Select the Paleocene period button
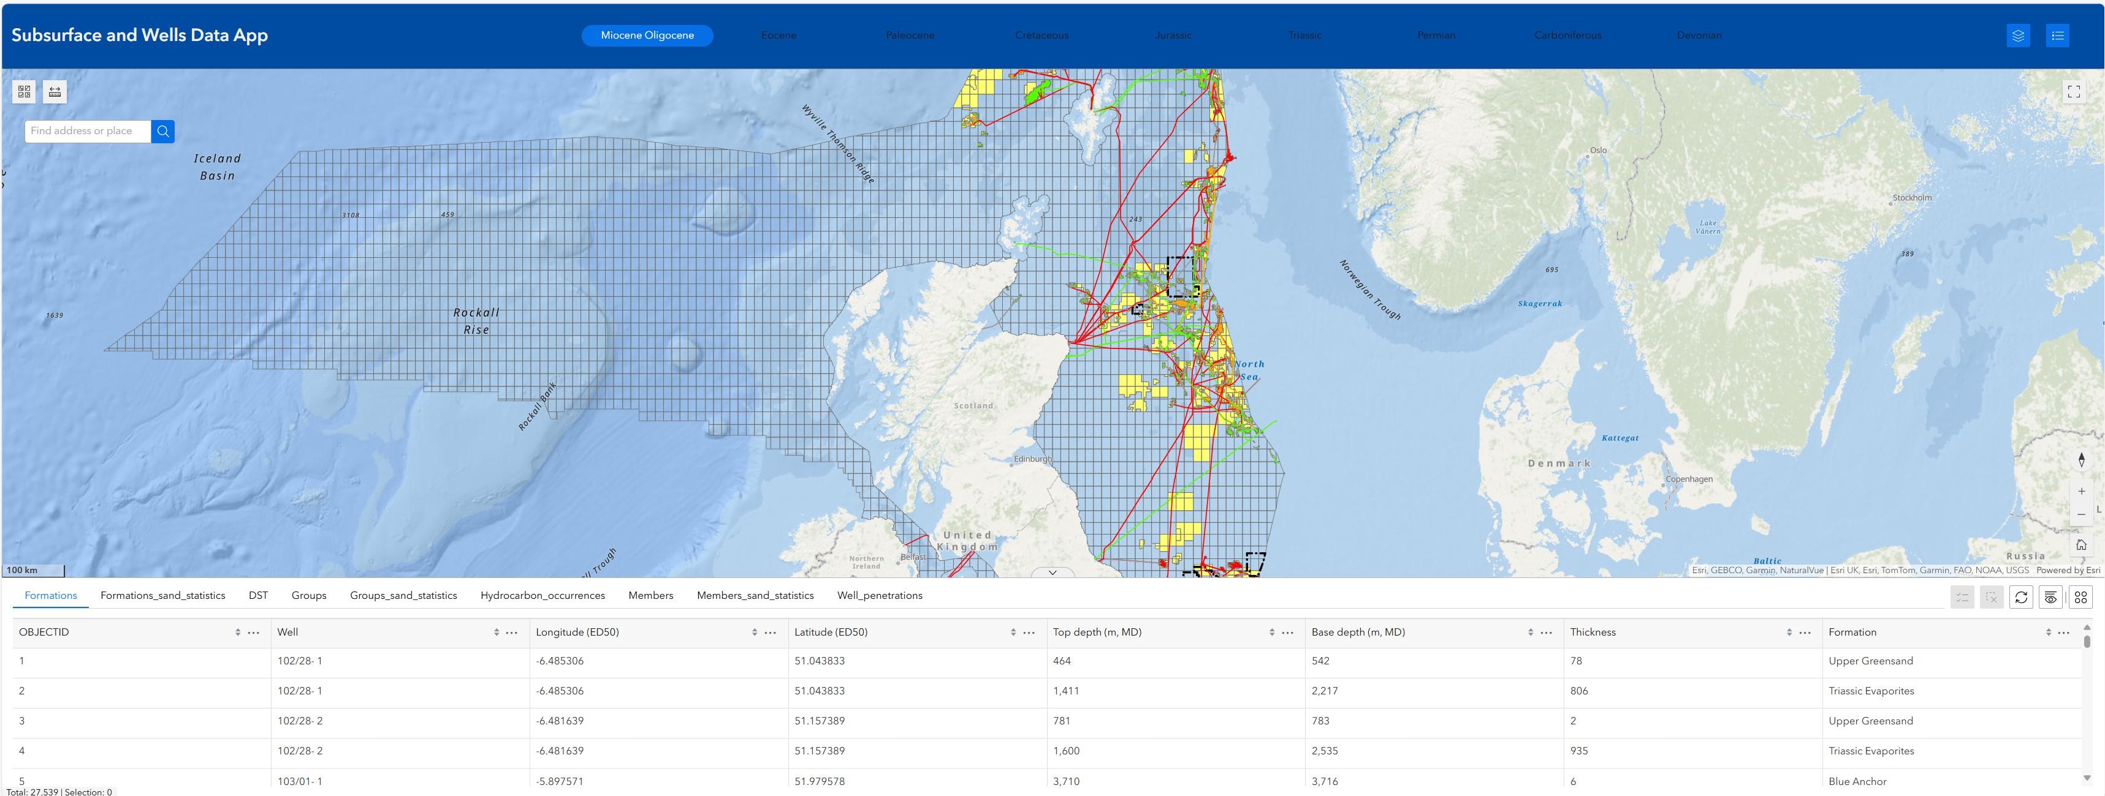 coord(910,35)
